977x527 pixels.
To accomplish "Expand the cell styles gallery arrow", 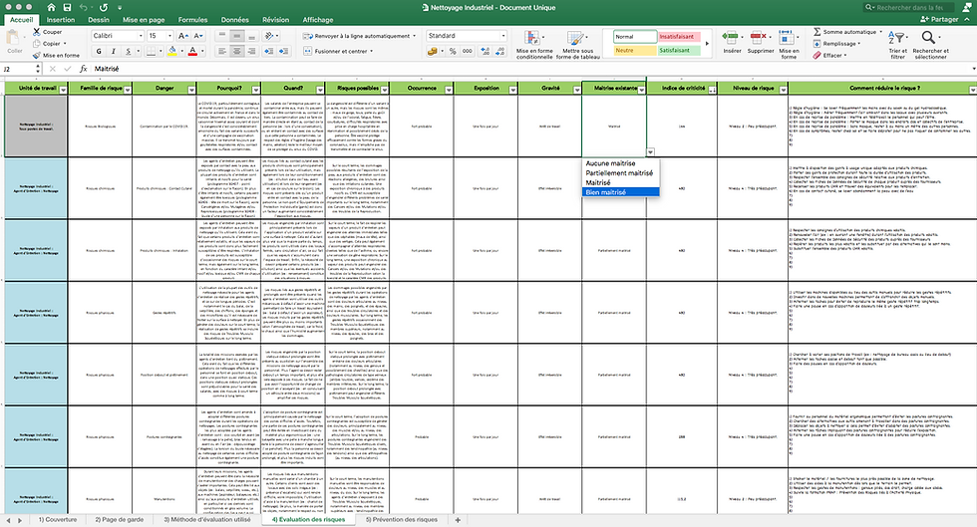I will click(x=707, y=44).
